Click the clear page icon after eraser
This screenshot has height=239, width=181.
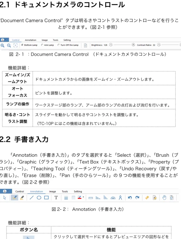point(155,198)
